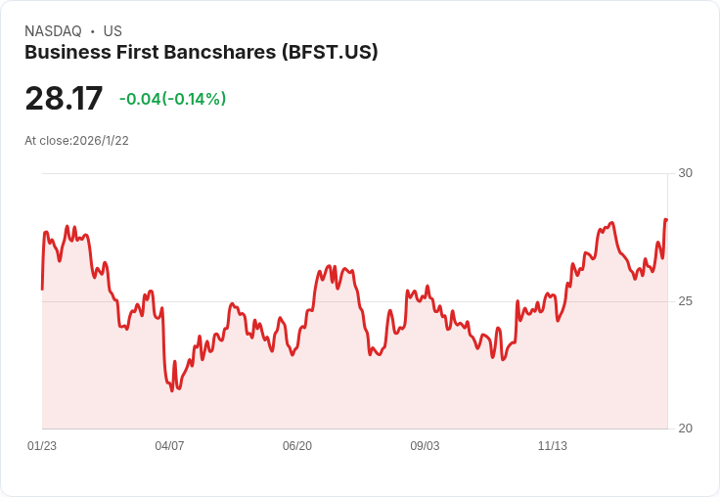The image size is (720, 497).
Task: Click the lowest trough of the price line
Action: pos(172,390)
